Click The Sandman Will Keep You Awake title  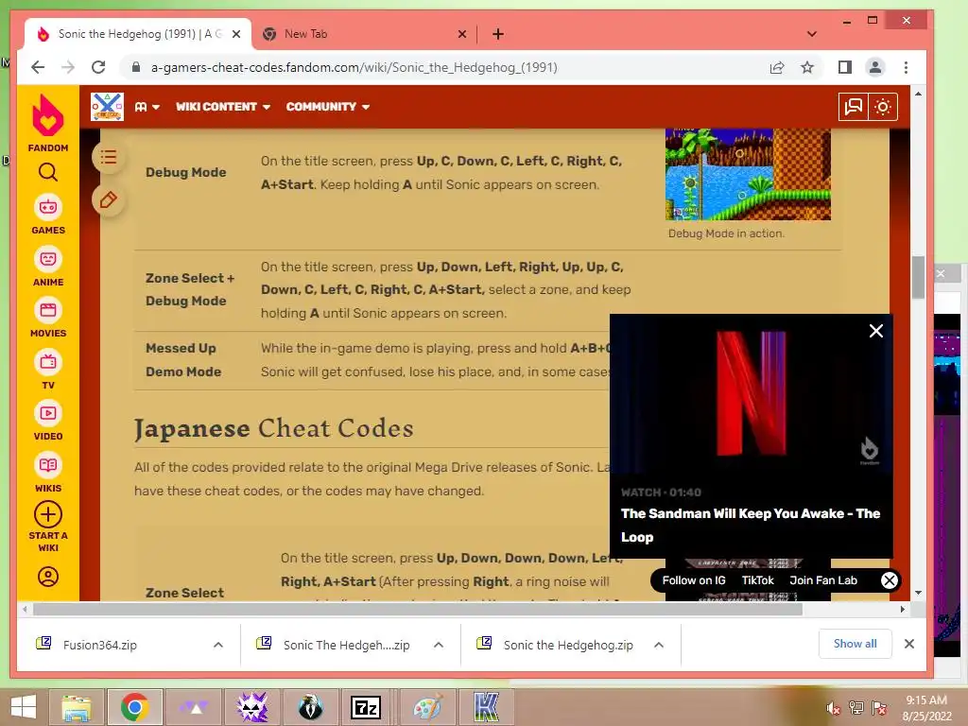(750, 525)
